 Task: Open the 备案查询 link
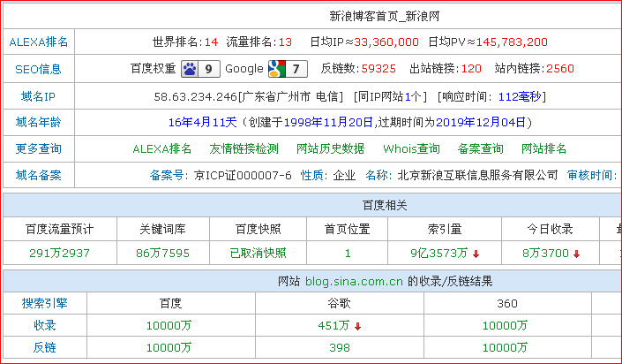click(480, 149)
